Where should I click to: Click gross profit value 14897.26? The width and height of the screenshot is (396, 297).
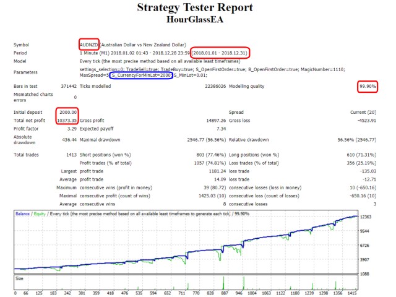216,121
